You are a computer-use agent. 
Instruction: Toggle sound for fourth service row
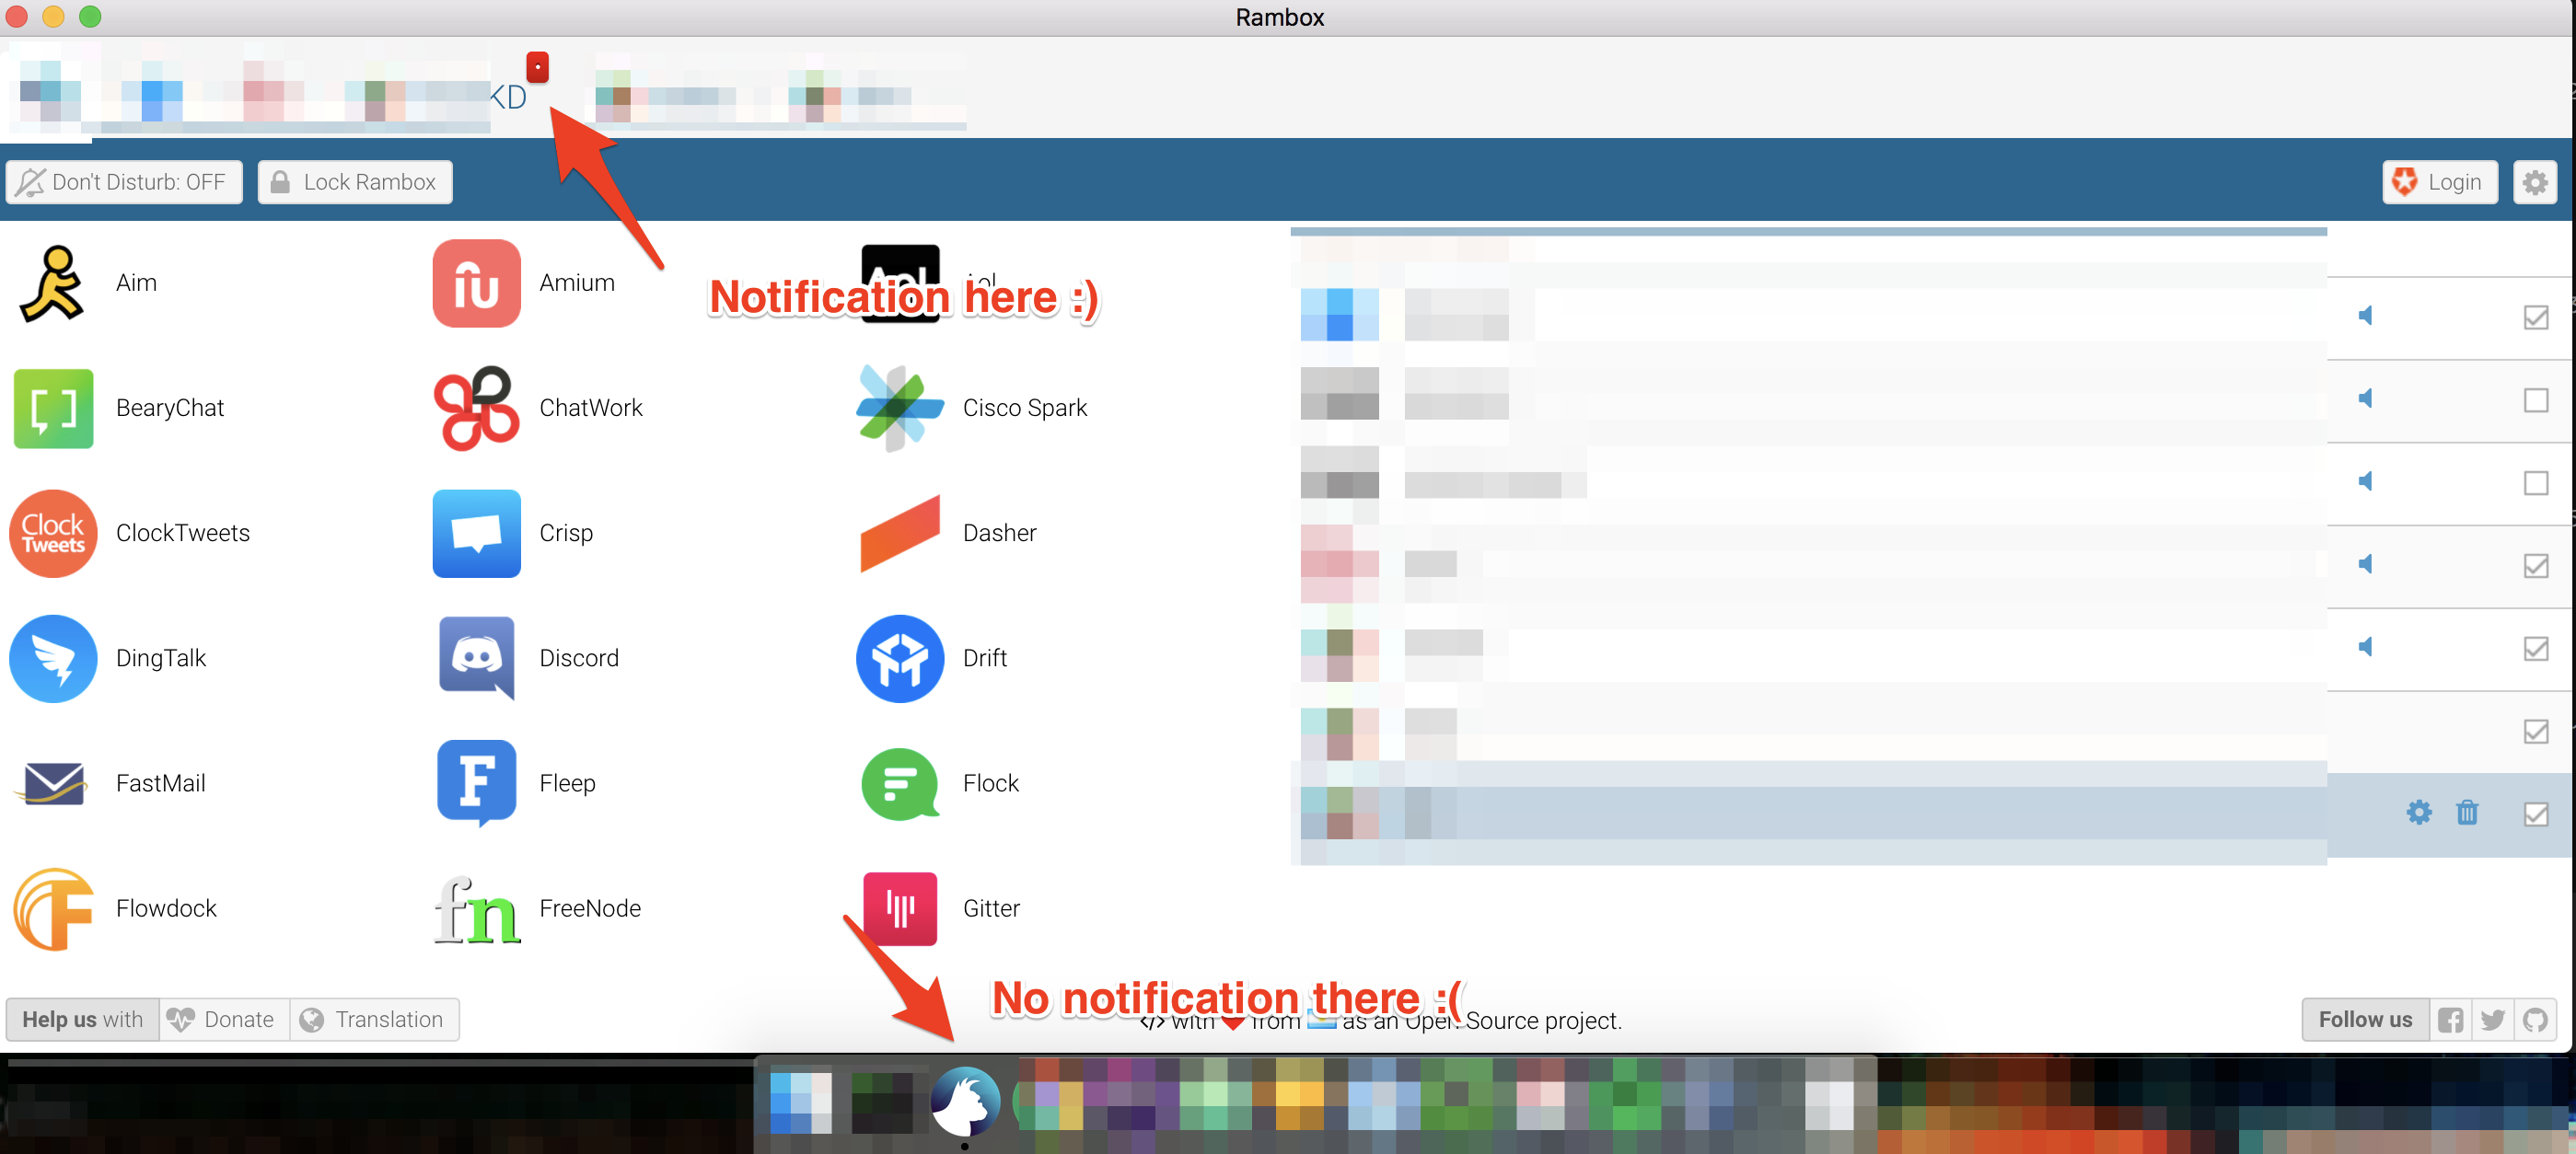(2365, 564)
